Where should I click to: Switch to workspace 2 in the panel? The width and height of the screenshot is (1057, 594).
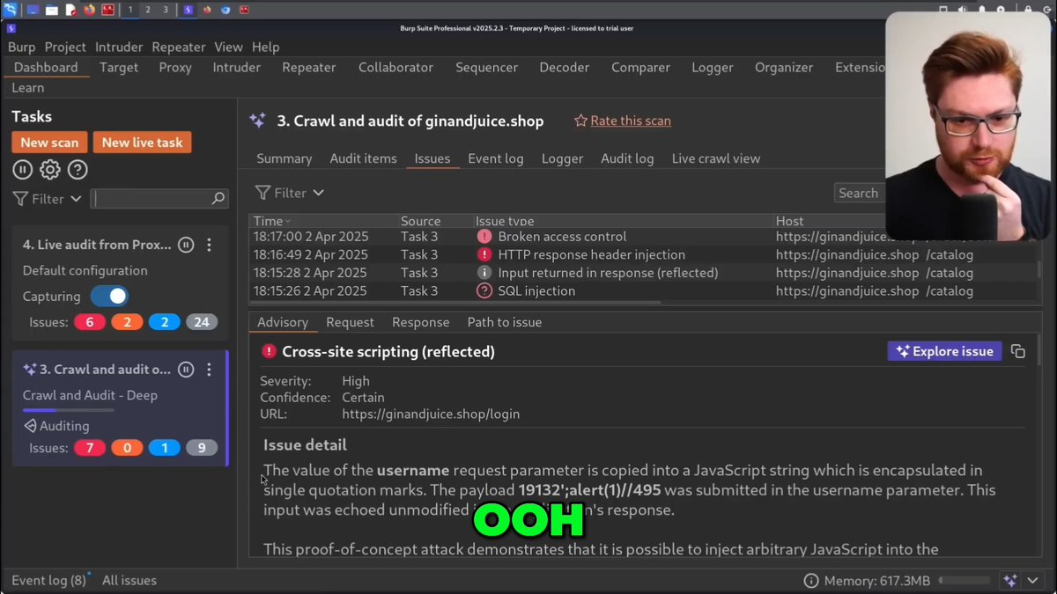pyautogui.click(x=147, y=10)
